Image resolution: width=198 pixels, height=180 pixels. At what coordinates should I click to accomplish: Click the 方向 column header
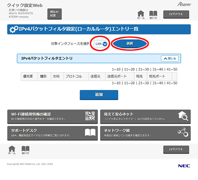tap(57, 77)
